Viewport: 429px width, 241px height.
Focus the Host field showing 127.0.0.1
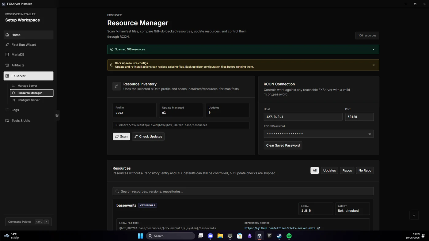point(303,117)
